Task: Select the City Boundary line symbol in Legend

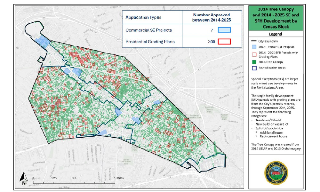Action: (x=254, y=41)
